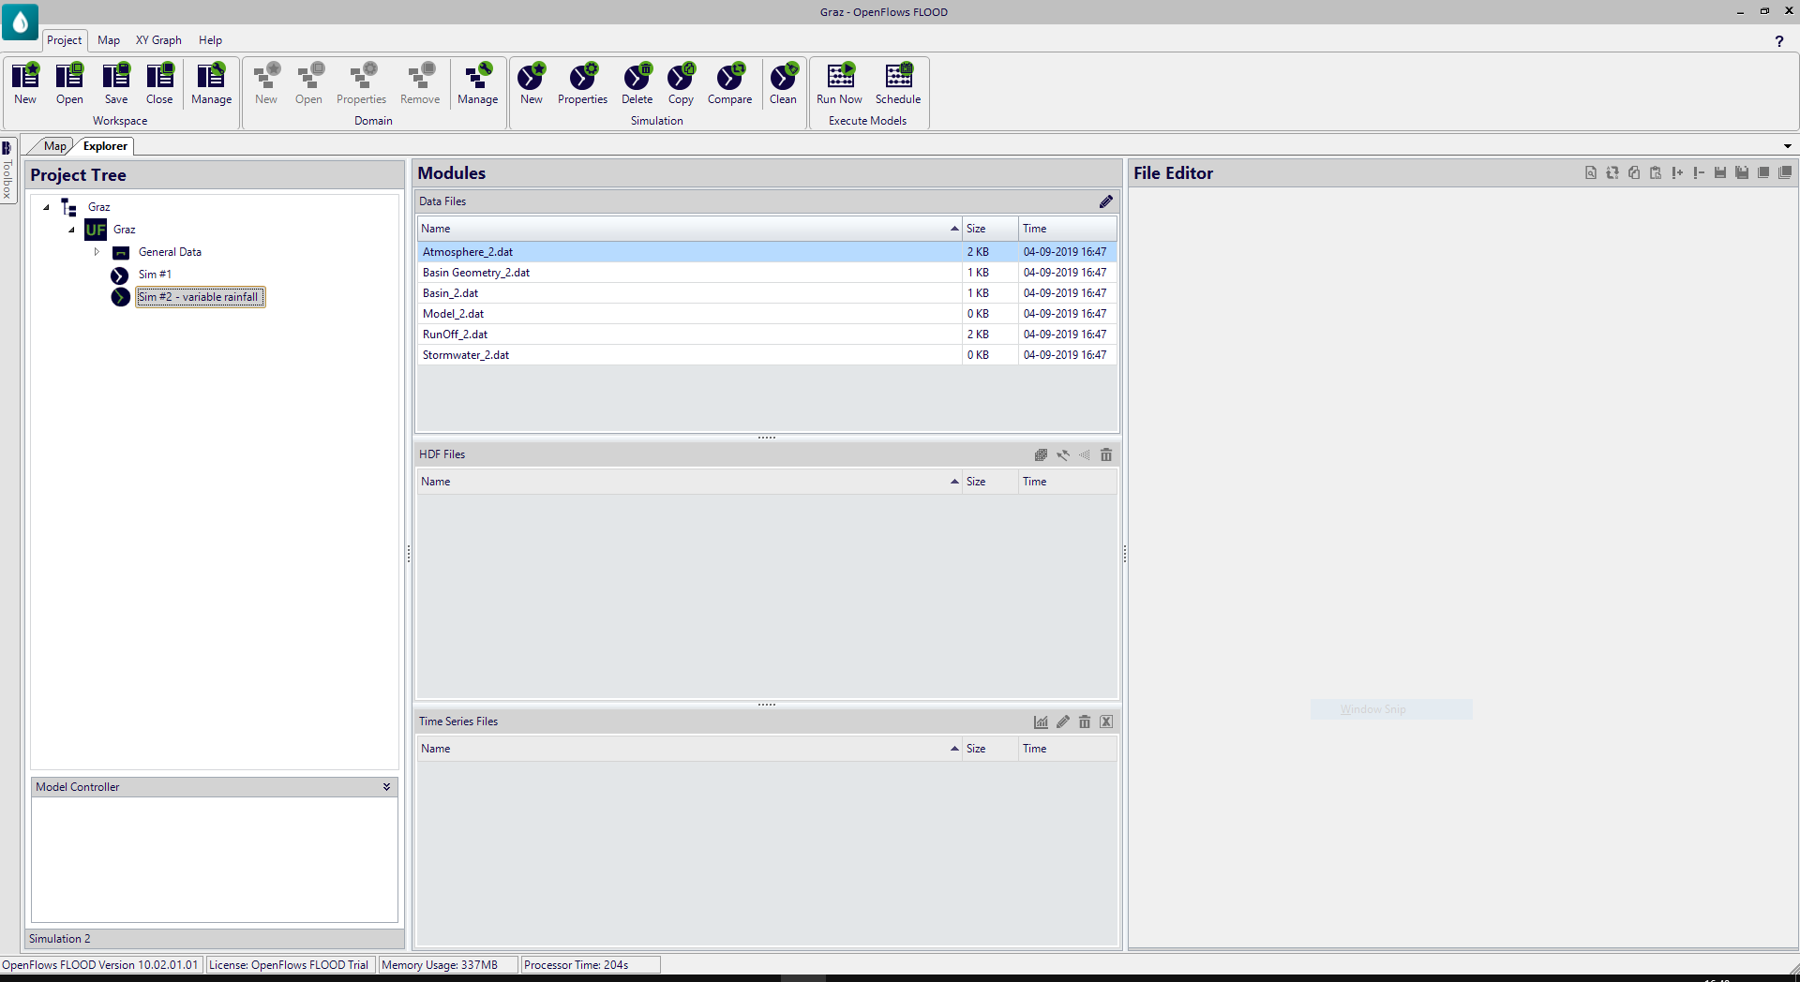Delete HDF files with trash icon

[x=1106, y=454]
